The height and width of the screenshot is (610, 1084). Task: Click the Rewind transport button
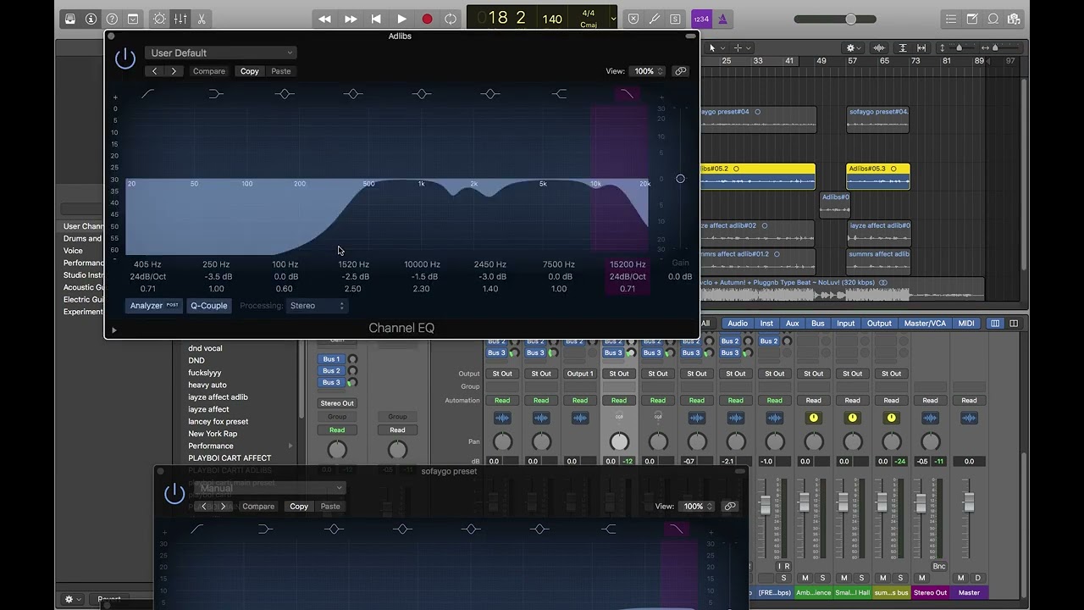point(324,19)
